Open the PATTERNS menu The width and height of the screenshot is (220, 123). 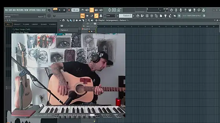(20, 10)
